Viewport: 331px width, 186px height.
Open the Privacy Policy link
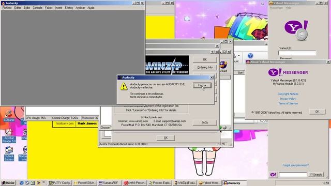tap(288, 99)
